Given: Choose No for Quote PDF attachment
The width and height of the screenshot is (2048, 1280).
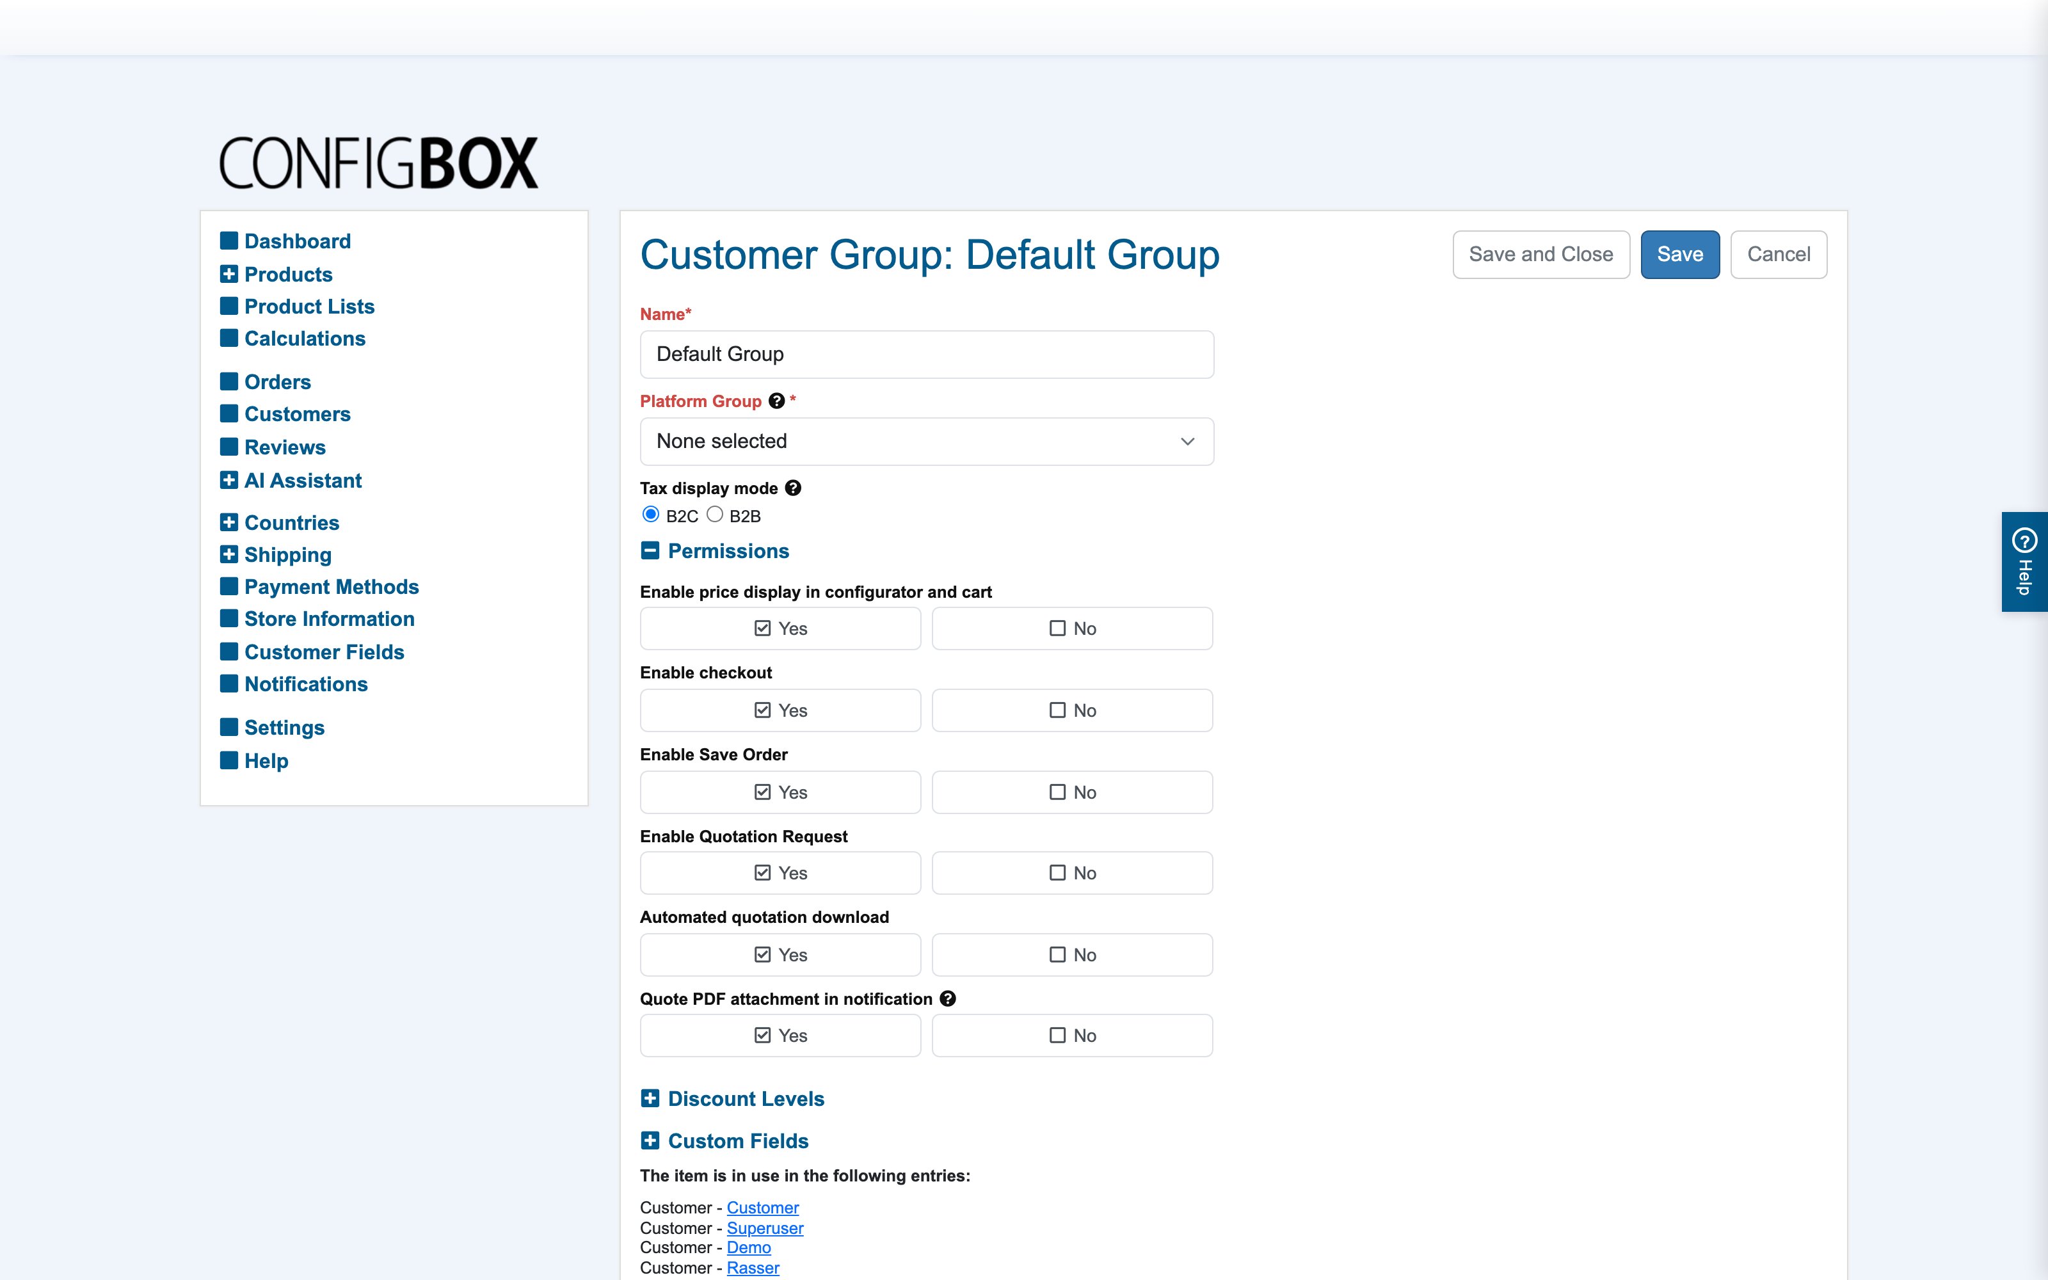Looking at the screenshot, I should point(1072,1036).
